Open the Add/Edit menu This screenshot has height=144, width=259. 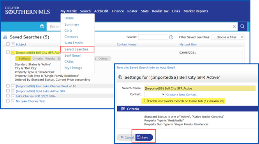(101, 11)
